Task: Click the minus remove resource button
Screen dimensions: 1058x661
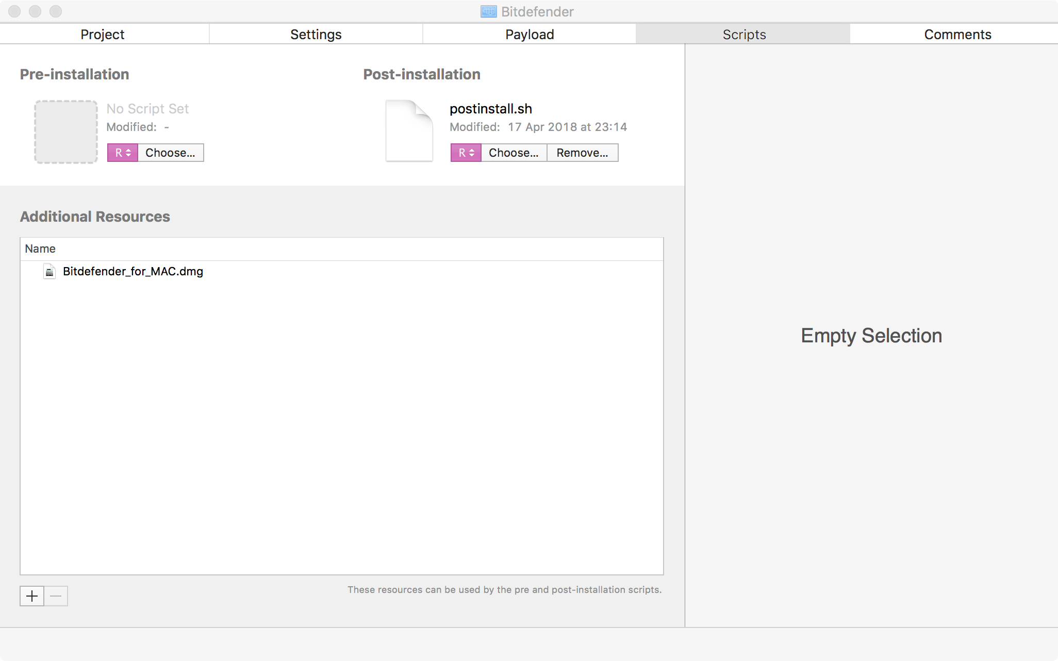Action: pyautogui.click(x=56, y=596)
